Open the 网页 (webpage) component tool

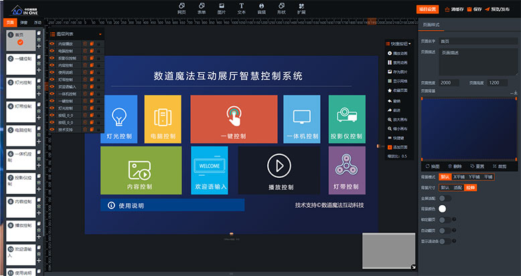click(181, 8)
